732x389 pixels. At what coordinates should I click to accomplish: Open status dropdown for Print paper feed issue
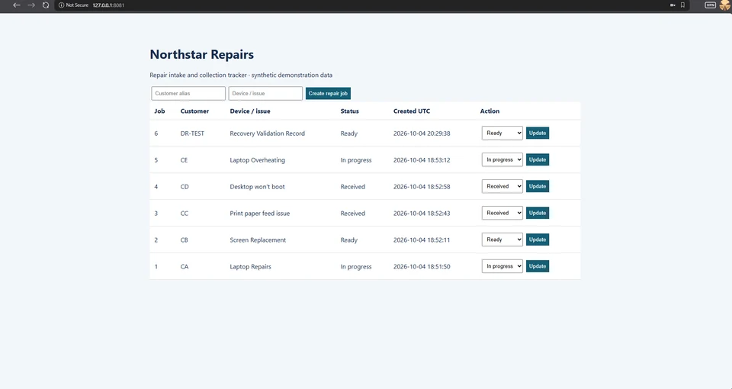coord(502,213)
